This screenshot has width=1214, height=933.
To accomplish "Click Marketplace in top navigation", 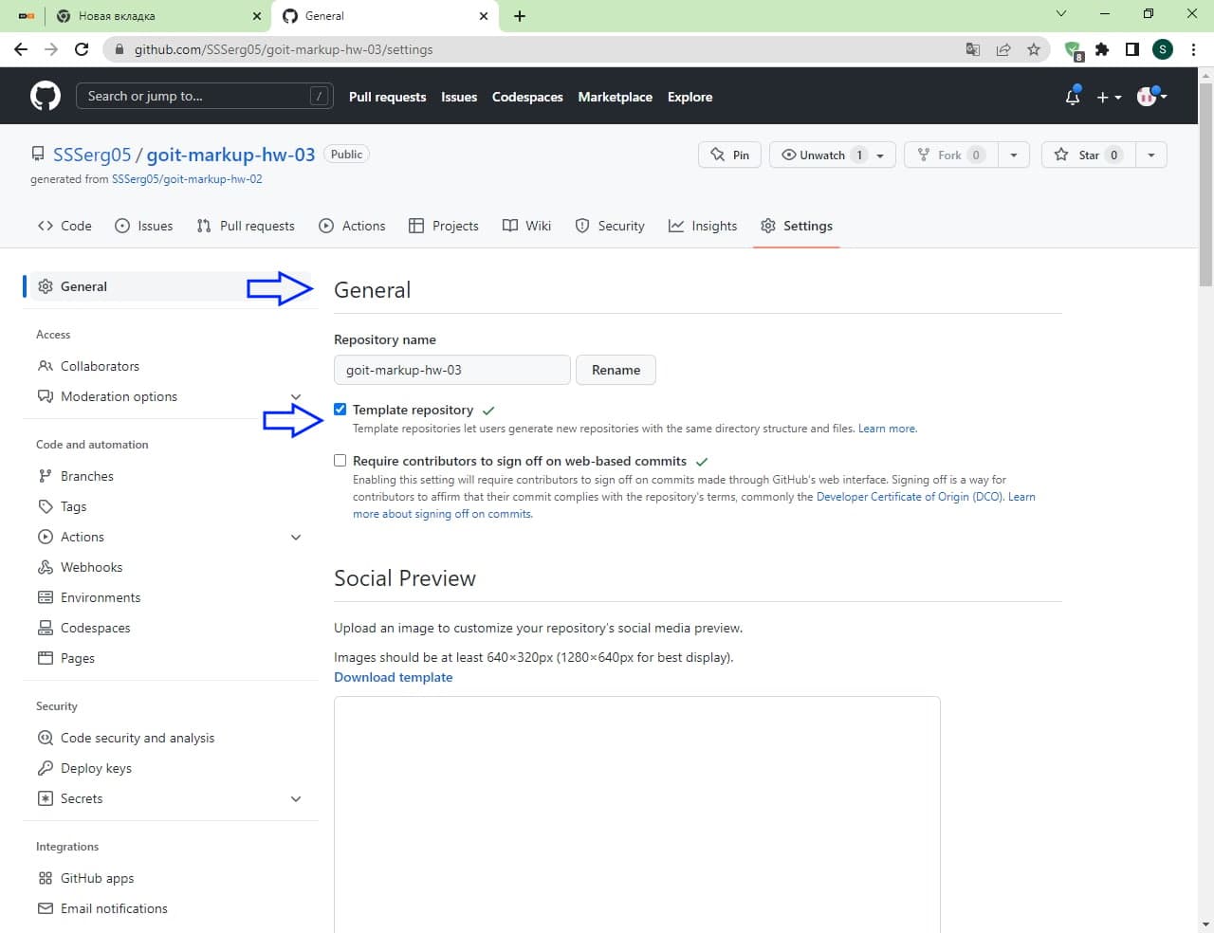I will point(615,97).
